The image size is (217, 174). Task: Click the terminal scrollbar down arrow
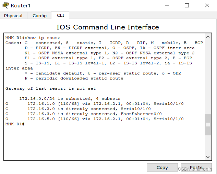click(x=208, y=157)
